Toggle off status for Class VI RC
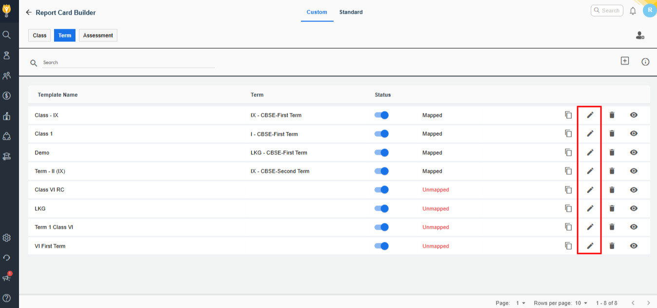The height and width of the screenshot is (308, 657). [381, 190]
